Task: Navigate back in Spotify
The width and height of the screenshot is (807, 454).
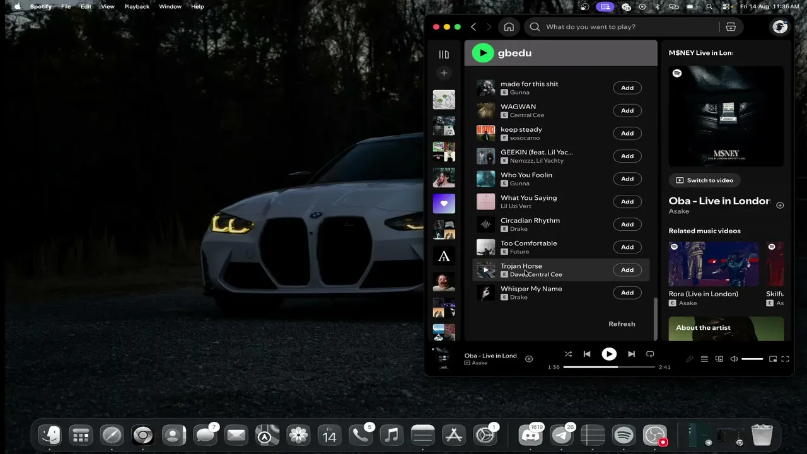Action: tap(473, 27)
